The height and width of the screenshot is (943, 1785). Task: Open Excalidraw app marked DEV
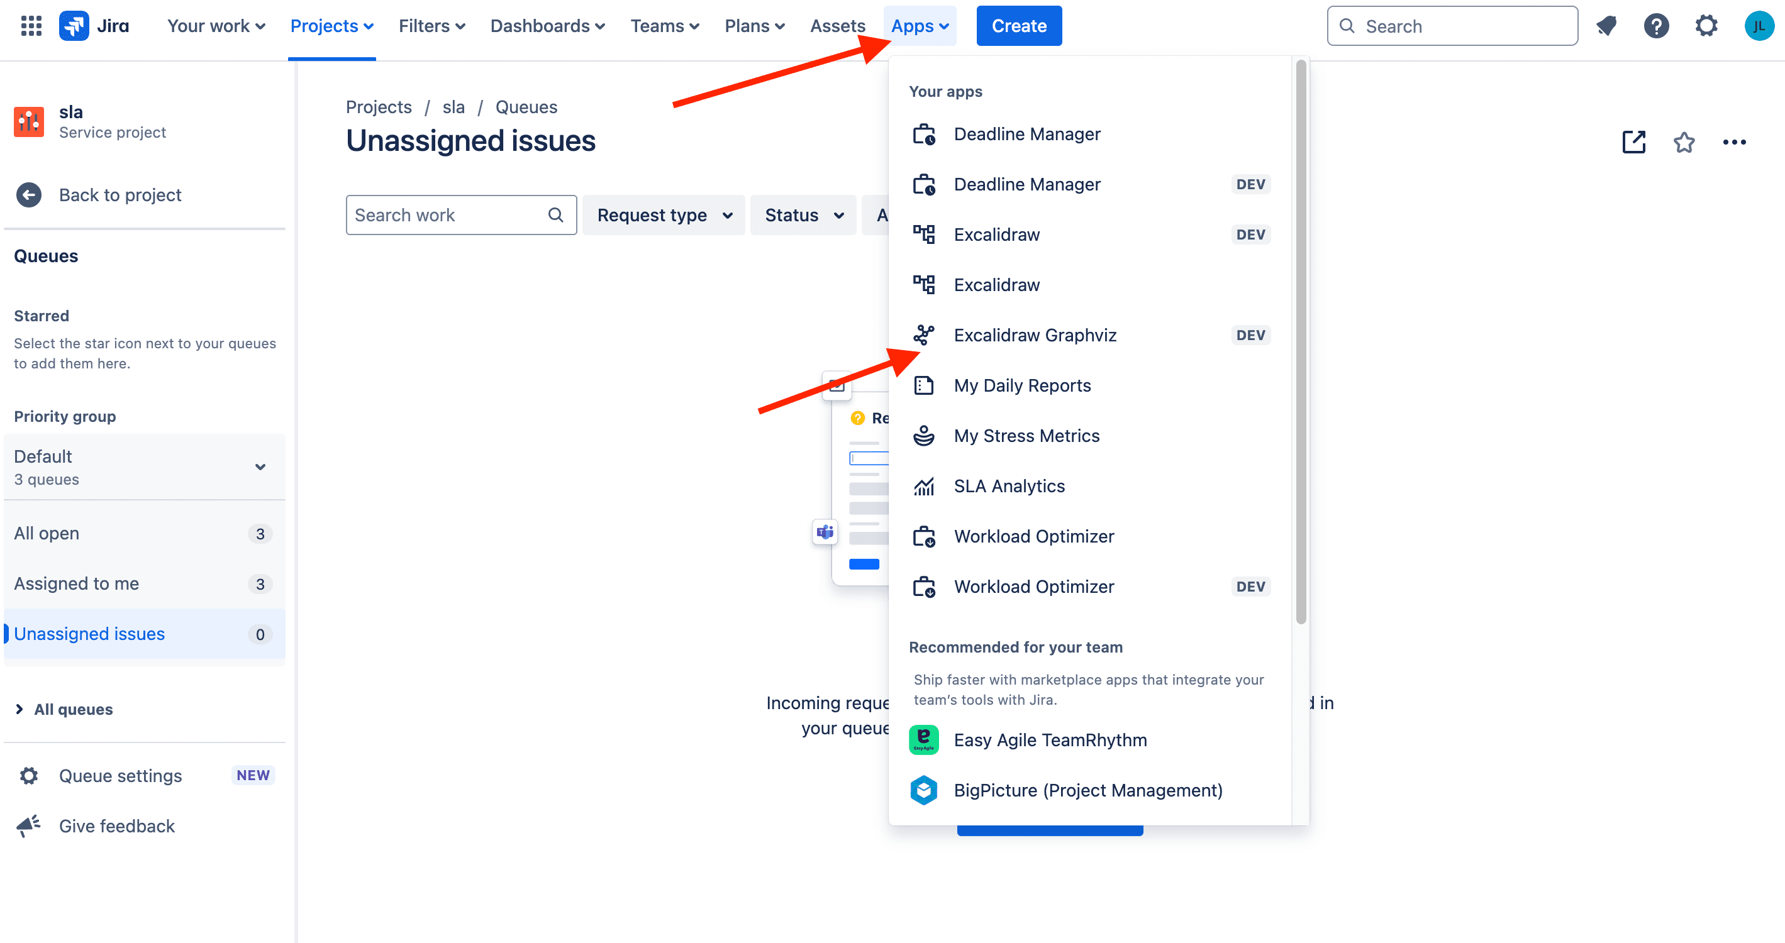[x=1090, y=234]
